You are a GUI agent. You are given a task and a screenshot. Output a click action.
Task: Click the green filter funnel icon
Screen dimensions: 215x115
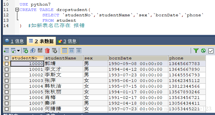point(196,51)
